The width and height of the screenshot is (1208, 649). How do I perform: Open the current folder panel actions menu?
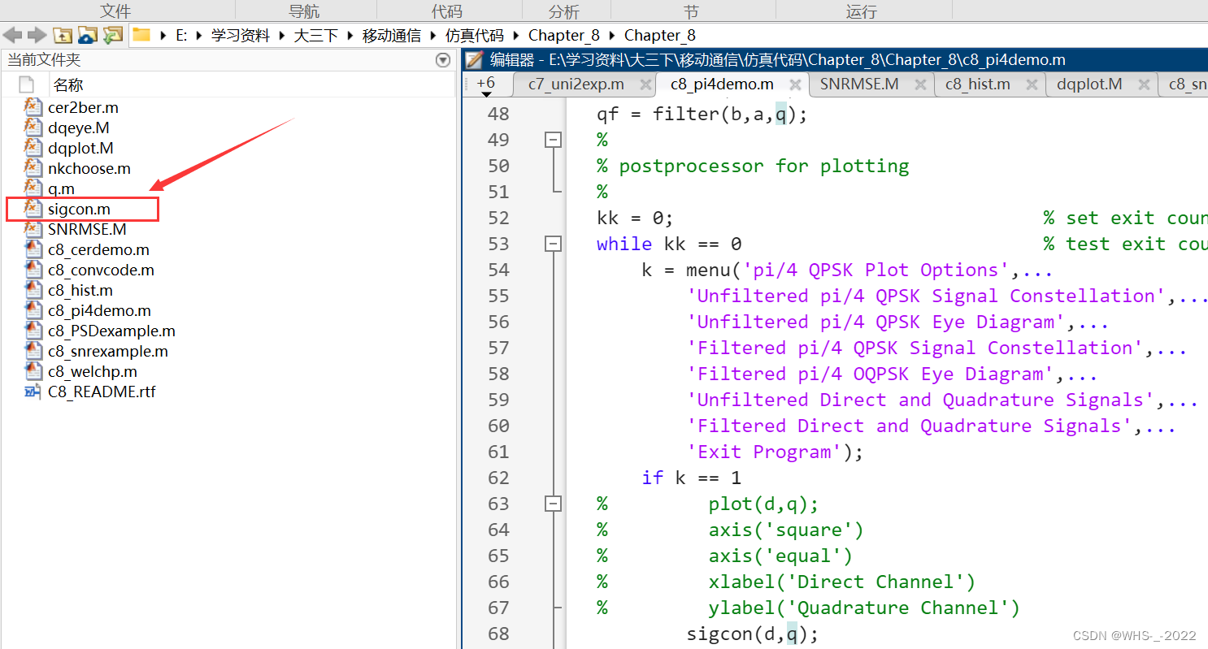point(443,60)
